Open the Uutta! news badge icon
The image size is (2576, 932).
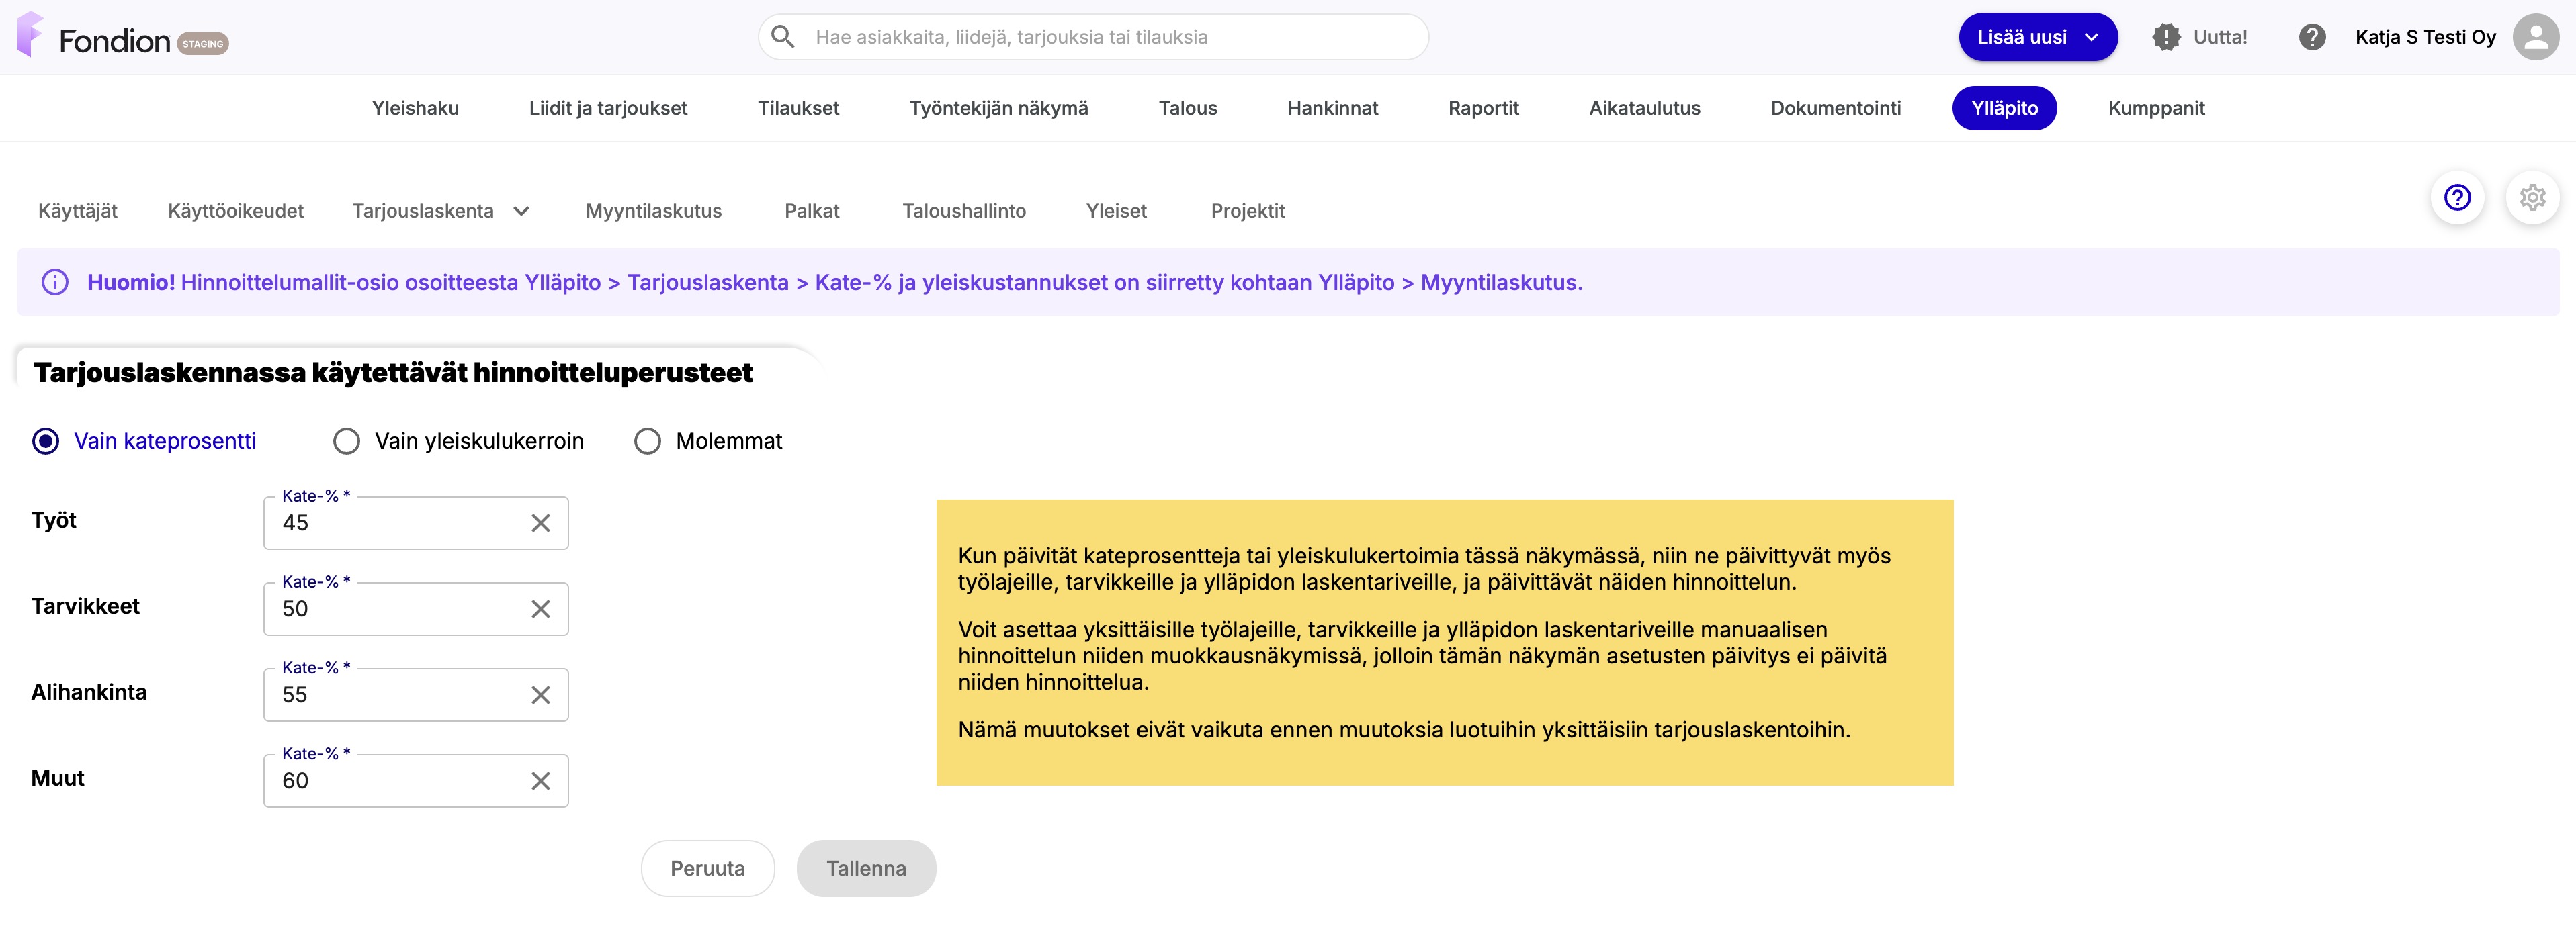(2166, 37)
